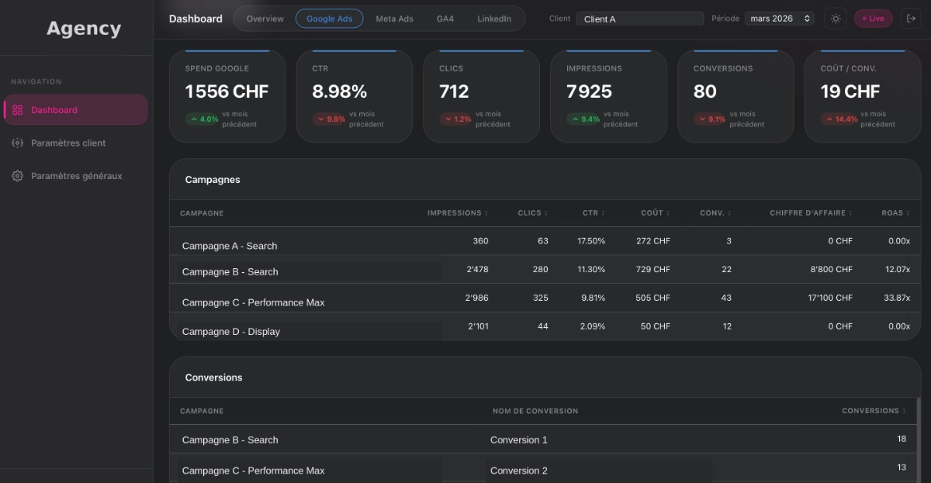Sort Conversions table by Conversions column
931x483 pixels.
(x=874, y=411)
